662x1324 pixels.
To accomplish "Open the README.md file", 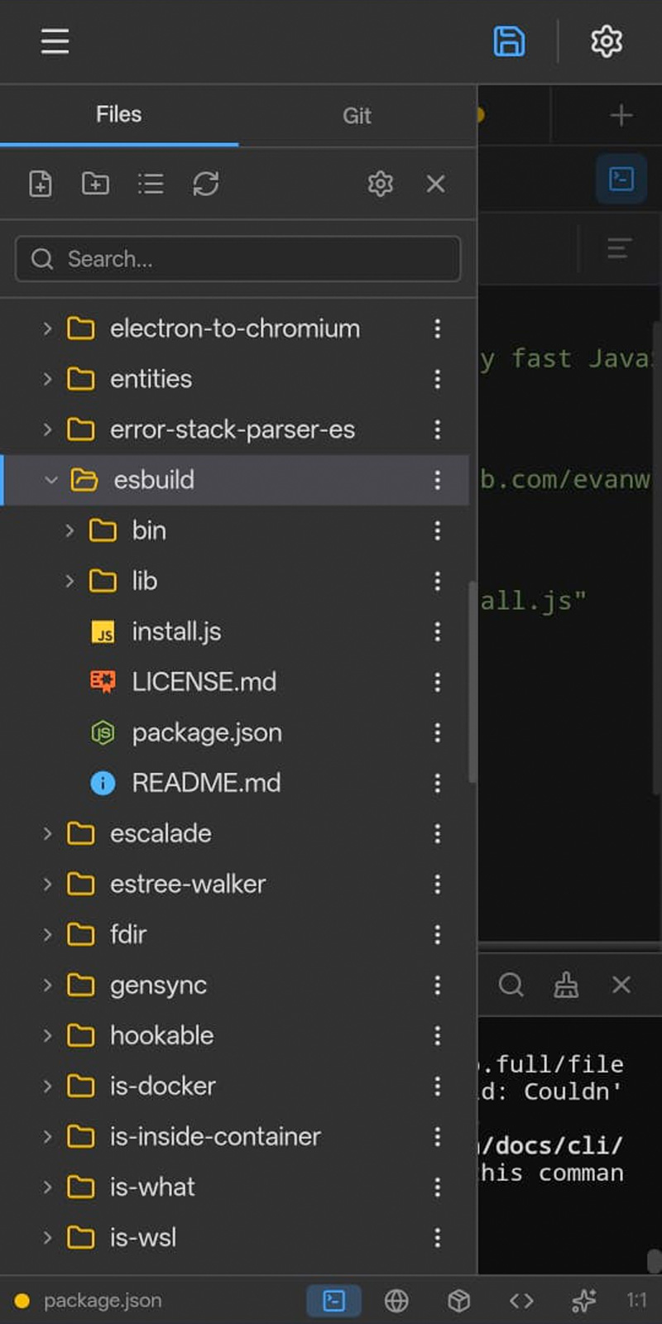I will coord(206,783).
